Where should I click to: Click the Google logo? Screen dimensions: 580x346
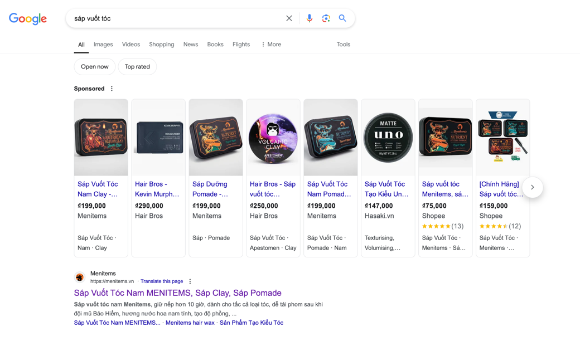(x=28, y=18)
